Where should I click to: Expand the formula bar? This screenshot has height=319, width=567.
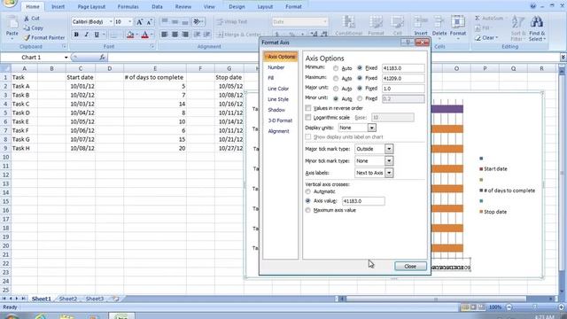(x=563, y=57)
